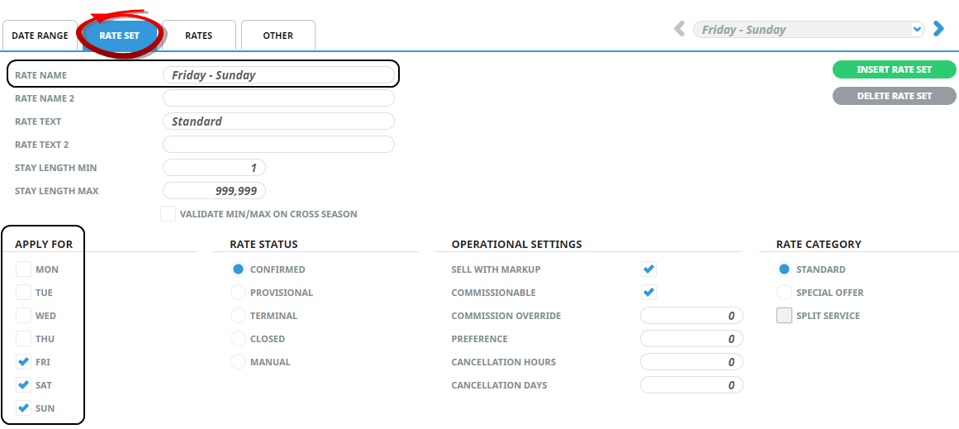This screenshot has height=429, width=959.
Task: Choose the Closed rate status option
Action: tap(238, 339)
